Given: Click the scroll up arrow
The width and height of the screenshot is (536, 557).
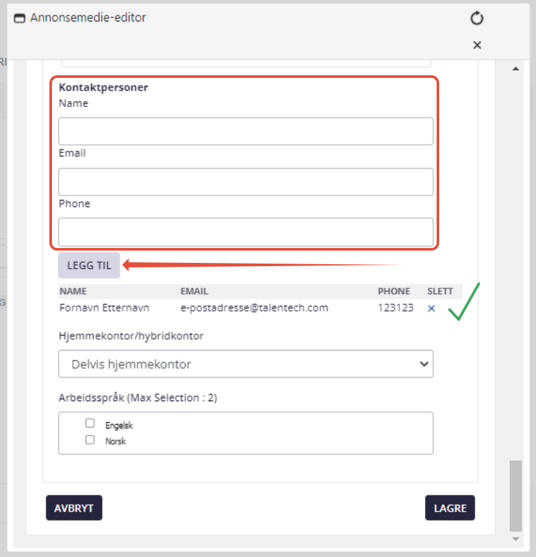Looking at the screenshot, I should pos(516,69).
